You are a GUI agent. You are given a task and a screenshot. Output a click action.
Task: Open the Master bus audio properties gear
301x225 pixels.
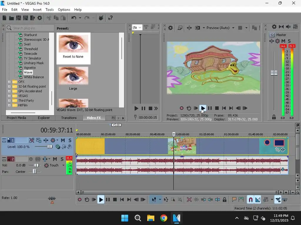[274, 27]
